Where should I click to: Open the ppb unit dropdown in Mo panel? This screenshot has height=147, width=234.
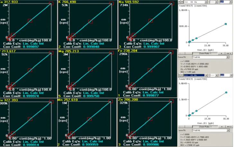pos(231,75)
